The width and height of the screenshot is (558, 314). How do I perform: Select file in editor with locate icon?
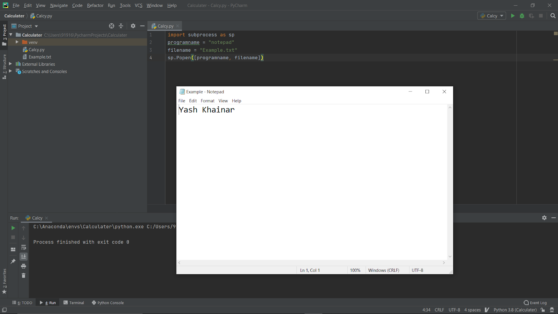(x=112, y=26)
